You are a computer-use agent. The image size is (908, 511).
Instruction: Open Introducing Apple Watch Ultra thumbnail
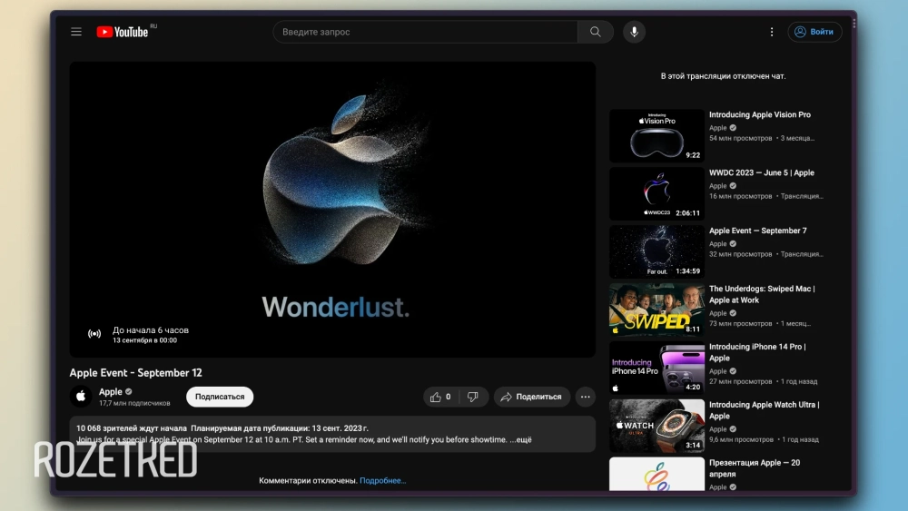point(656,426)
